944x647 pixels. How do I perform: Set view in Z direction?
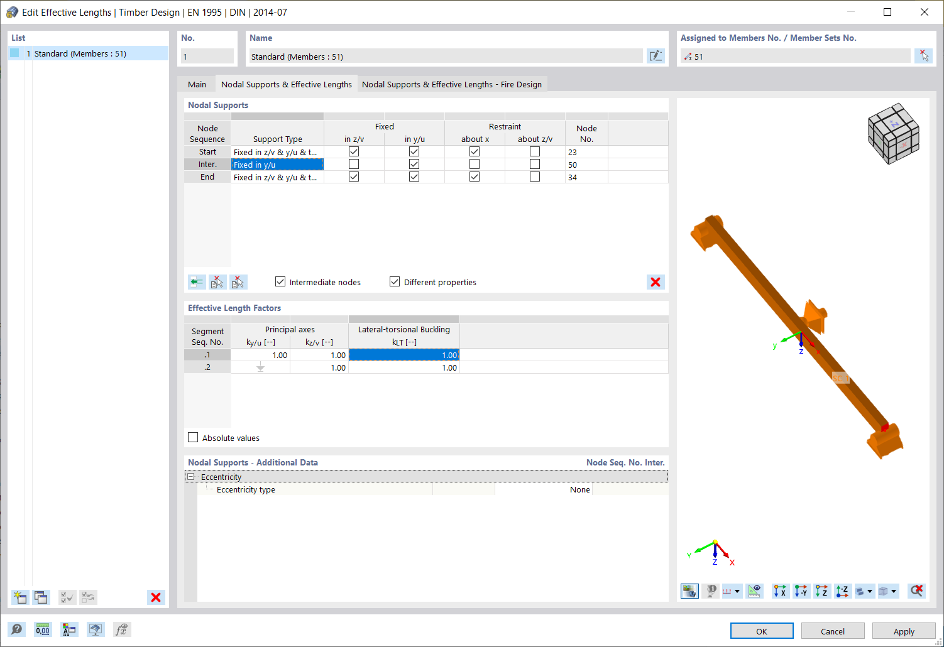822,591
